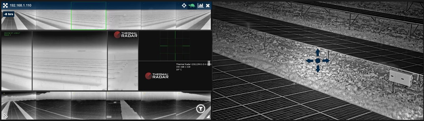
Task: Click the crosshair target icon in the header
Action: coord(184,5)
